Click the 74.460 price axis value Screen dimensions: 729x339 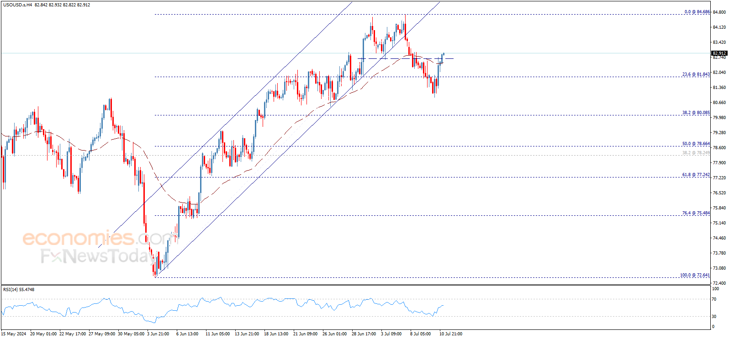click(719, 238)
